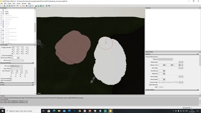This screenshot has width=201, height=113.
Task: Open the Layer Value dropdown
Action: [x=16, y=68]
